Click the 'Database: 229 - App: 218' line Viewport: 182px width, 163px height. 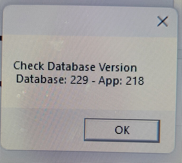coord(80,80)
